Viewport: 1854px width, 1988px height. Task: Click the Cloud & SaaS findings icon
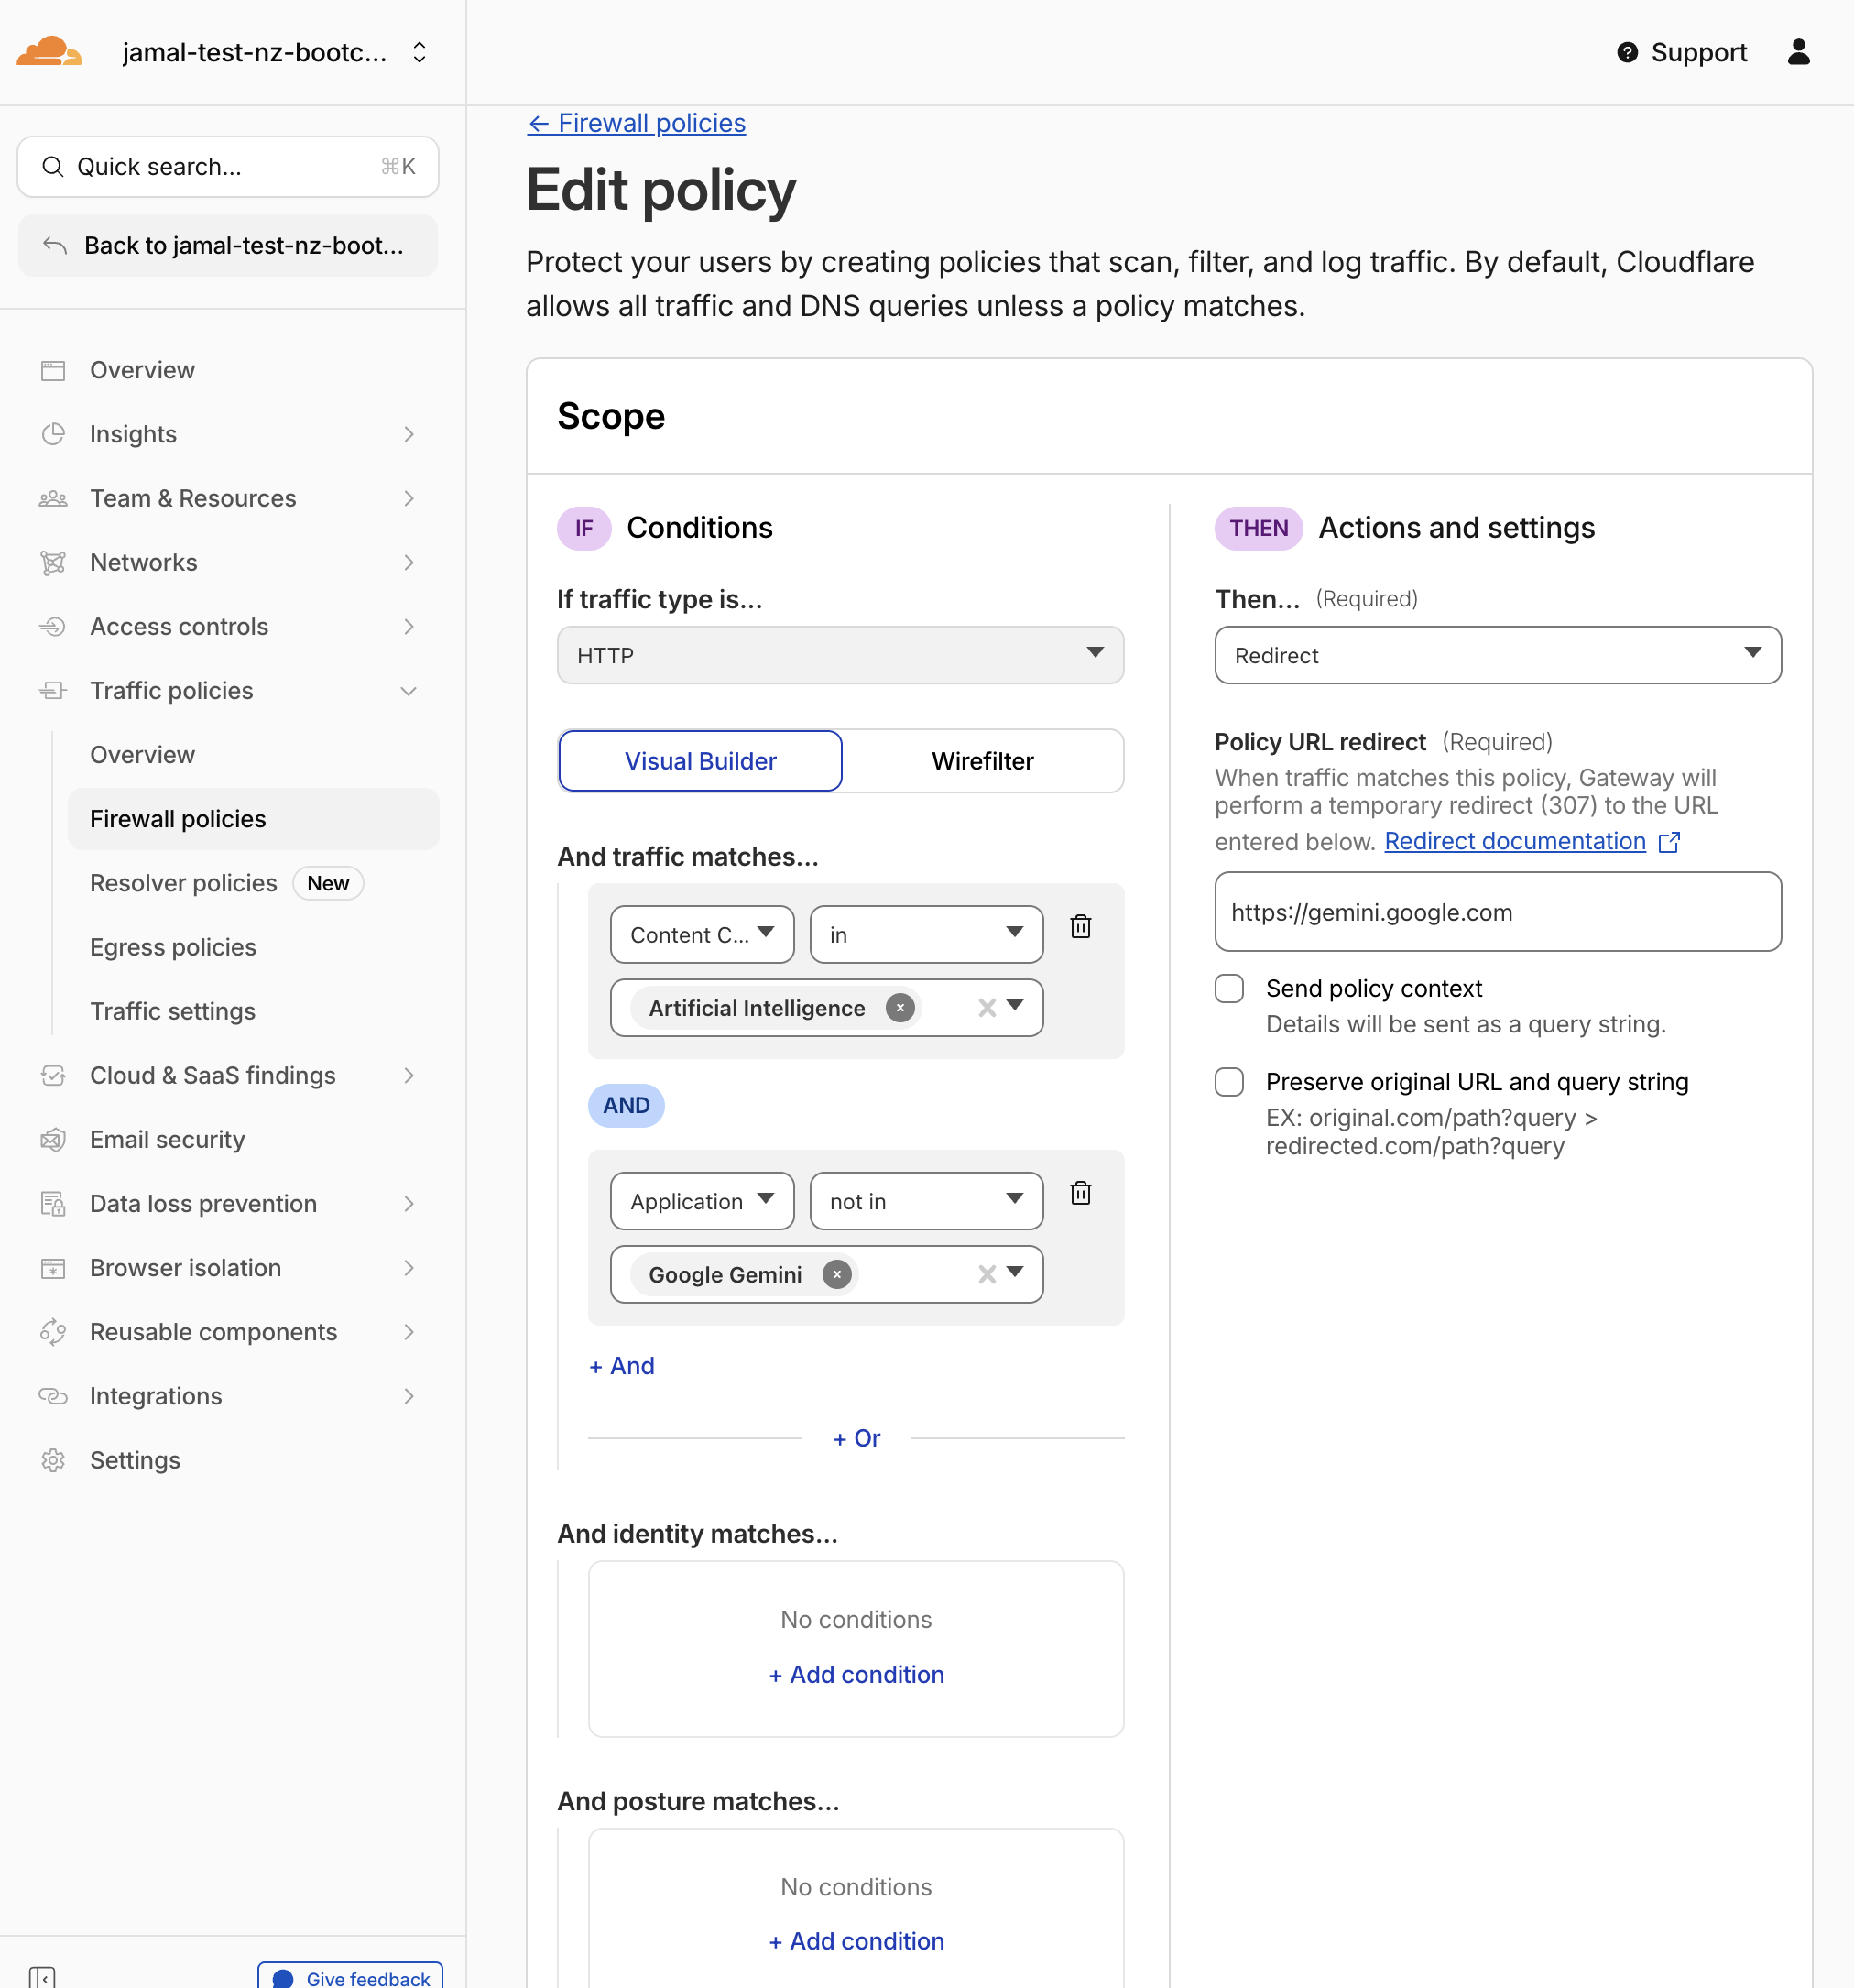(x=53, y=1075)
